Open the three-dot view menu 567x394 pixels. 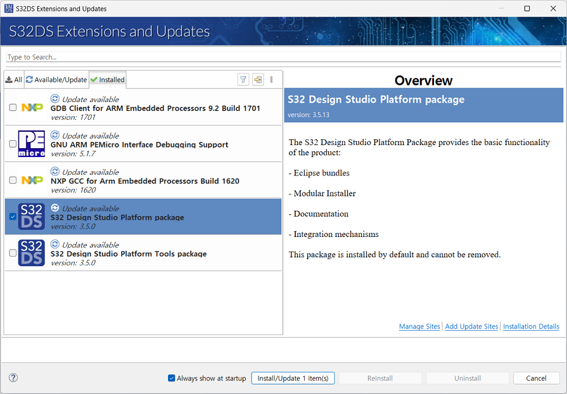click(x=271, y=80)
